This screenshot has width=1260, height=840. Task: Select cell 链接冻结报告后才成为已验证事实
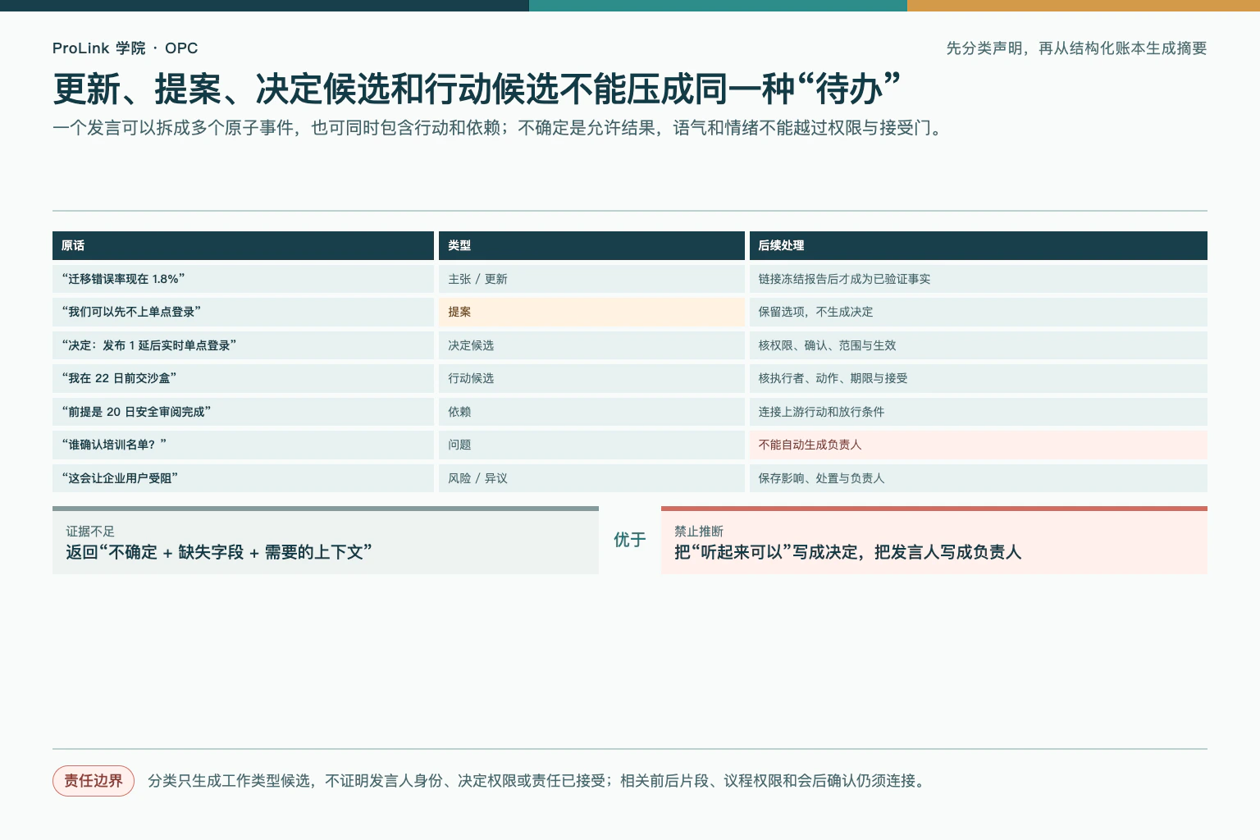(979, 279)
